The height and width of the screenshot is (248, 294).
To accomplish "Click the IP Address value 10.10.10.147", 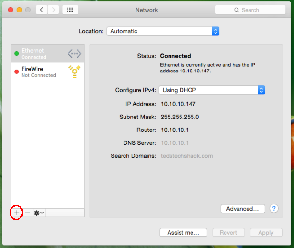I will [x=178, y=104].
